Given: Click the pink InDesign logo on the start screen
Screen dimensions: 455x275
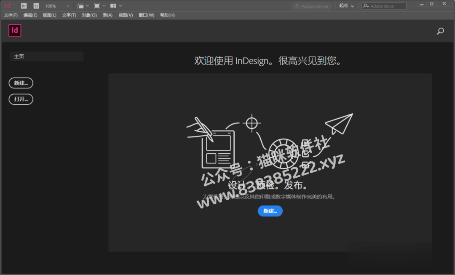Looking at the screenshot, I should tap(15, 30).
